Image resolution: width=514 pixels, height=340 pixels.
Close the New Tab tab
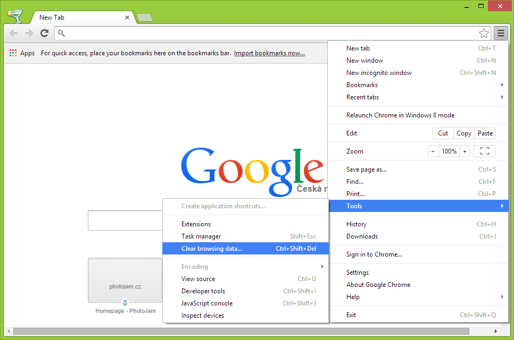127,18
